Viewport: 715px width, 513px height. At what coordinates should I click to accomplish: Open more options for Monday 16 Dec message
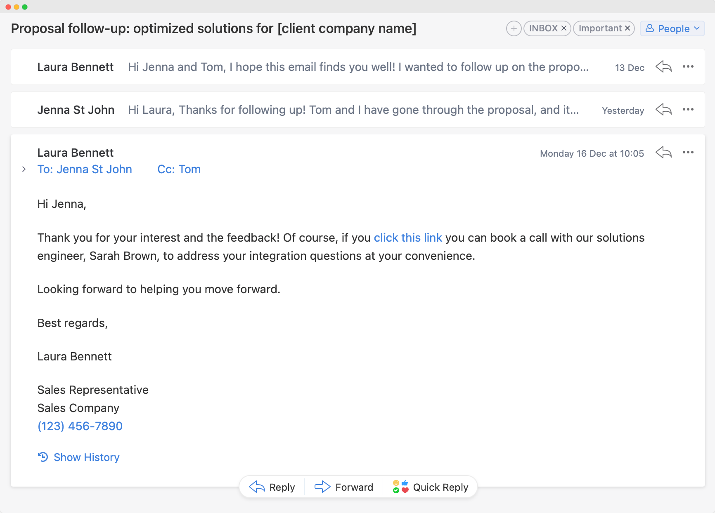688,153
